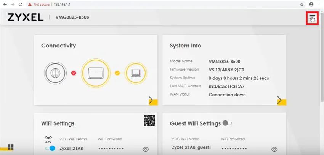Click the Not secure warning icon
The image size is (324, 155).
[x=30, y=4]
